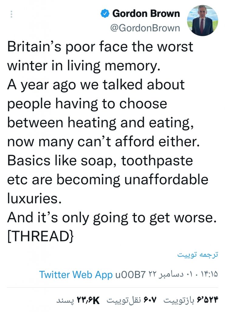Open Gordon Brown's round profile photo
This screenshot has height=312, width=225.
[x=202, y=20]
